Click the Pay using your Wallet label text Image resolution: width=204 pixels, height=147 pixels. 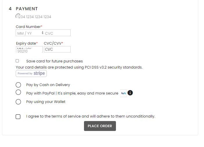[46, 102]
